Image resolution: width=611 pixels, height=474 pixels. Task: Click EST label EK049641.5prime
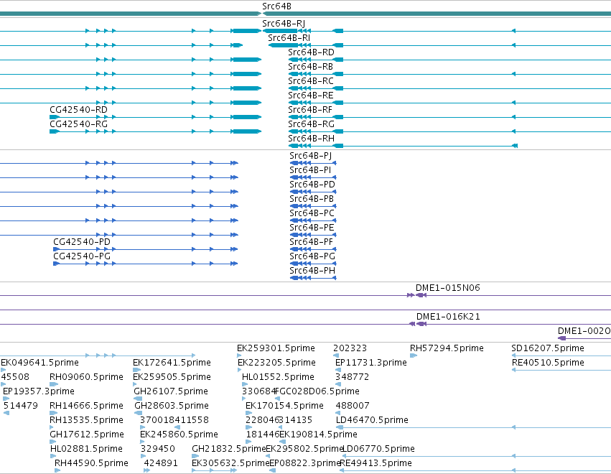point(39,363)
